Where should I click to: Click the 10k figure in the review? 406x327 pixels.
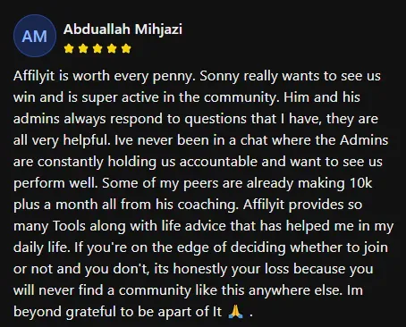[x=361, y=183]
